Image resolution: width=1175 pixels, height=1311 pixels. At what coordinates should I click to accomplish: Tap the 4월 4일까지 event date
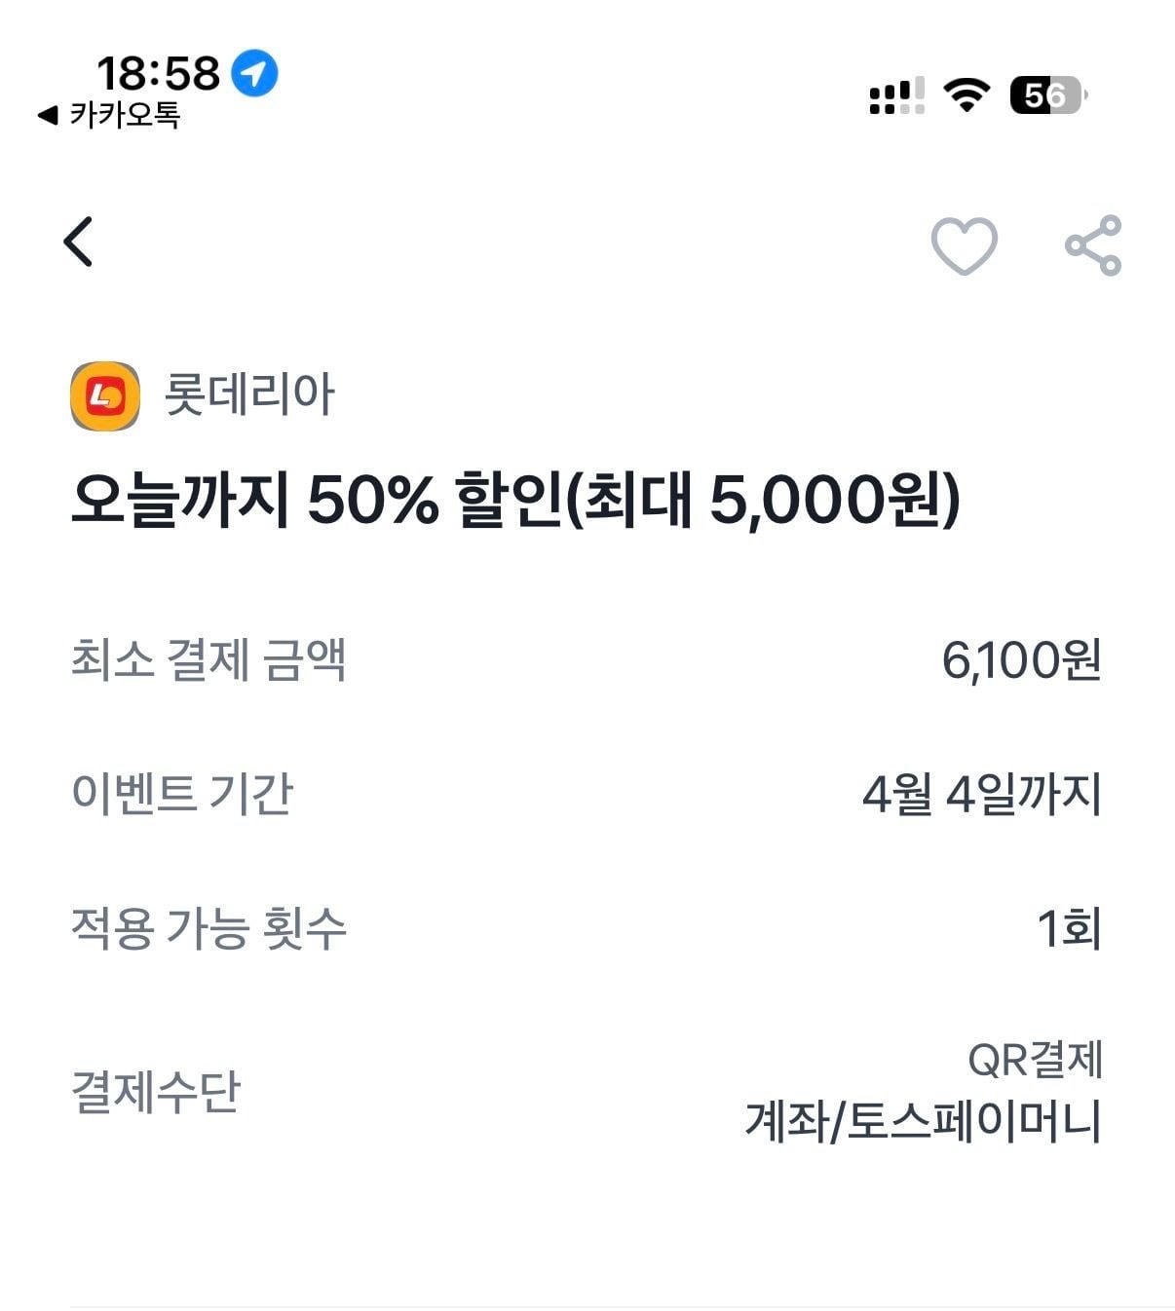(x=981, y=794)
